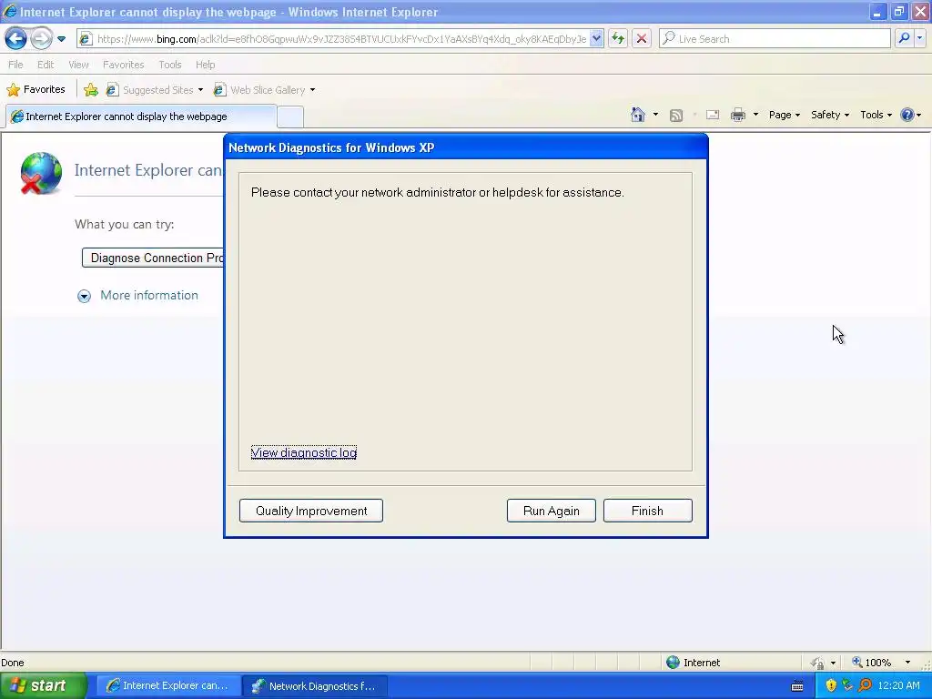Click the 12:20 AM system clock
The width and height of the screenshot is (932, 699).
(898, 686)
